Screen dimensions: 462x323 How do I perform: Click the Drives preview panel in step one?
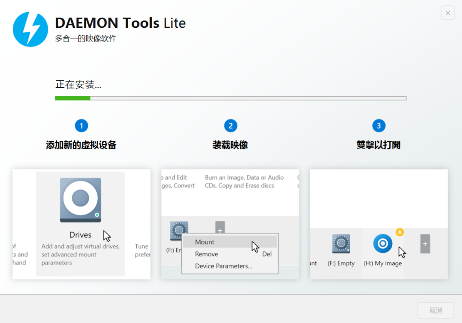point(80,223)
